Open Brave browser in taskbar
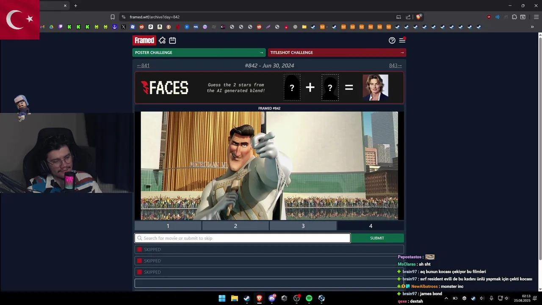 tap(259, 298)
